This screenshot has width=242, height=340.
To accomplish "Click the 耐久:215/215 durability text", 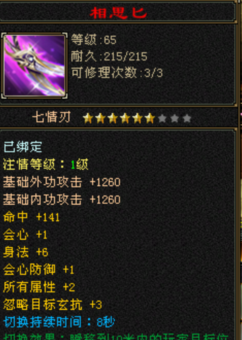I will coord(109,56).
